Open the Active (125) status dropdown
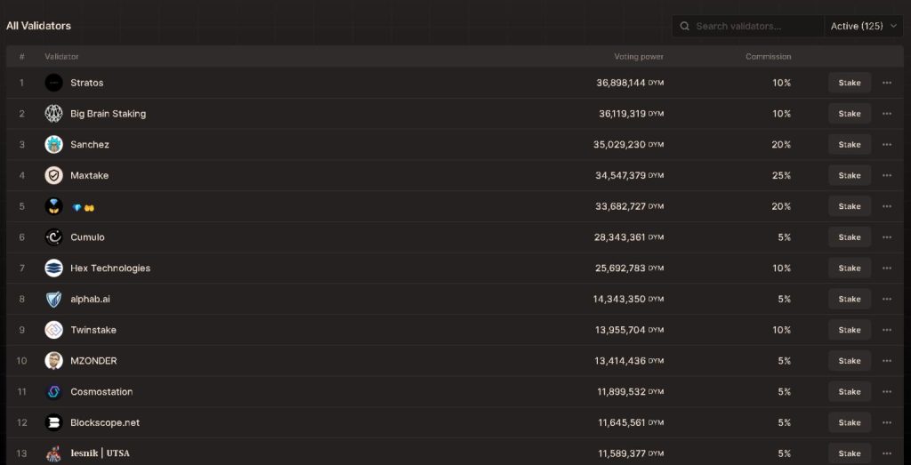Image resolution: width=911 pixels, height=465 pixels. [x=863, y=27]
